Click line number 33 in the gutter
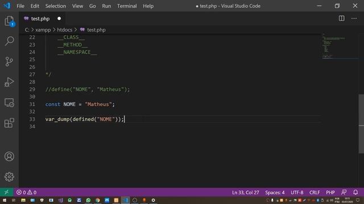This screenshot has height=204, width=364. click(32, 119)
